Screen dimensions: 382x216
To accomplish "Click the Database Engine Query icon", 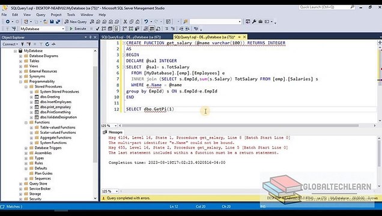I will pos(92,22).
